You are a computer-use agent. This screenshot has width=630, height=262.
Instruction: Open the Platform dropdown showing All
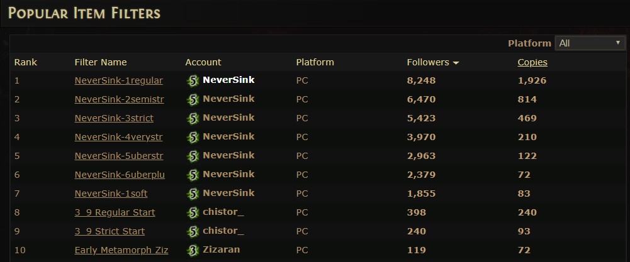click(590, 43)
